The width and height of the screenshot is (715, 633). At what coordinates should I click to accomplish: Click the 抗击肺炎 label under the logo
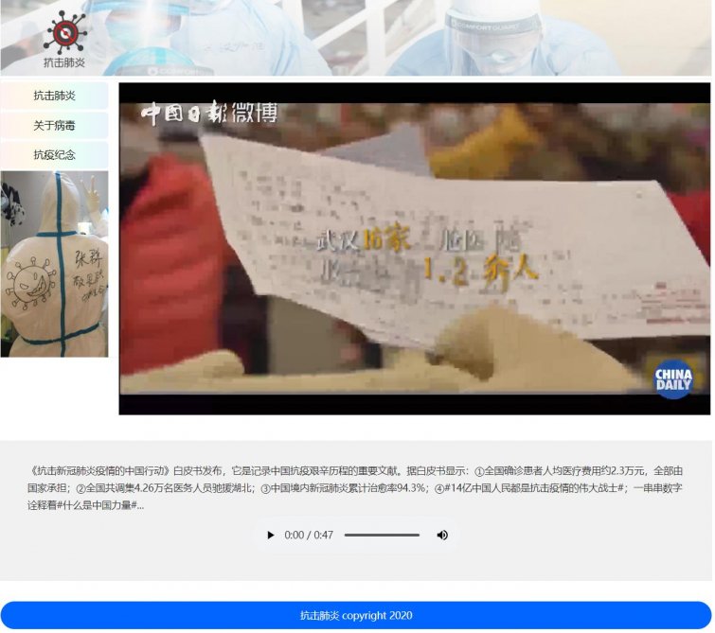pos(63,63)
